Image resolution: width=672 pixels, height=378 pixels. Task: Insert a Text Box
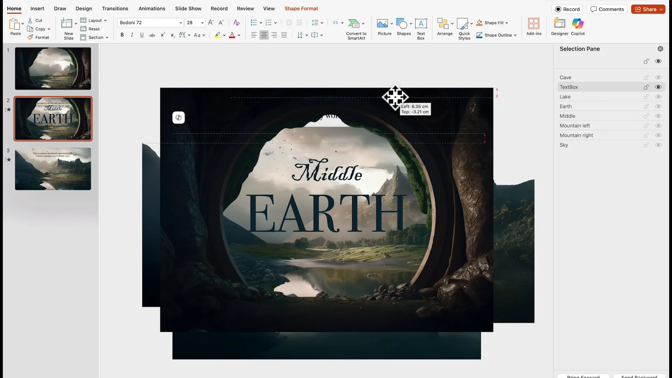(x=421, y=28)
